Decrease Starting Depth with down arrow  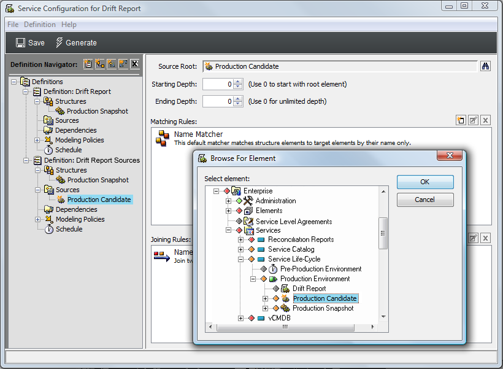point(238,87)
